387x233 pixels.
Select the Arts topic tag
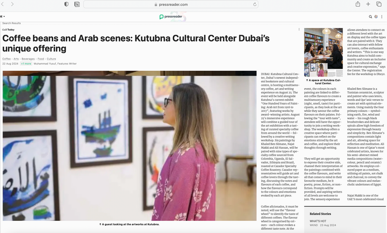tap(16, 59)
